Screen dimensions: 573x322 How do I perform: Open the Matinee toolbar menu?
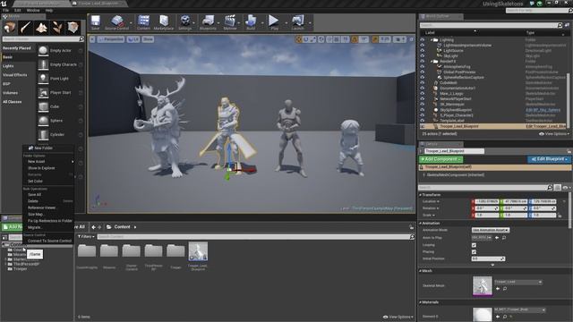[x=230, y=22]
